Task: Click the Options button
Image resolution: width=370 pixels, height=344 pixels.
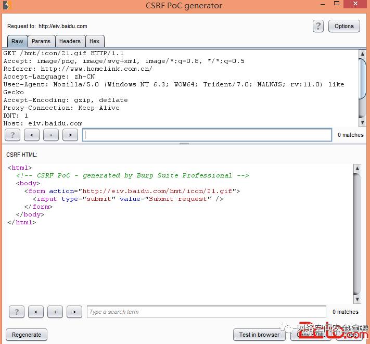Action: pos(344,26)
